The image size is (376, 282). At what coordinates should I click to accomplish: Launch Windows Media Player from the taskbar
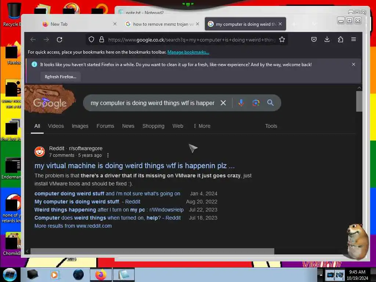coord(54,275)
